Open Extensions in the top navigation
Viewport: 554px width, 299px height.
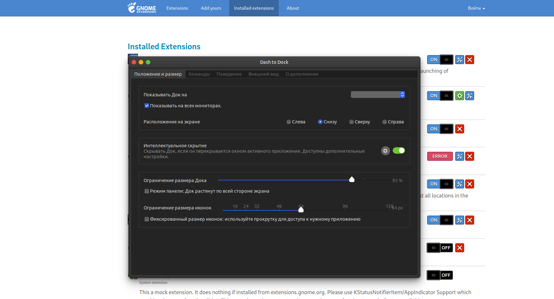[x=177, y=8]
